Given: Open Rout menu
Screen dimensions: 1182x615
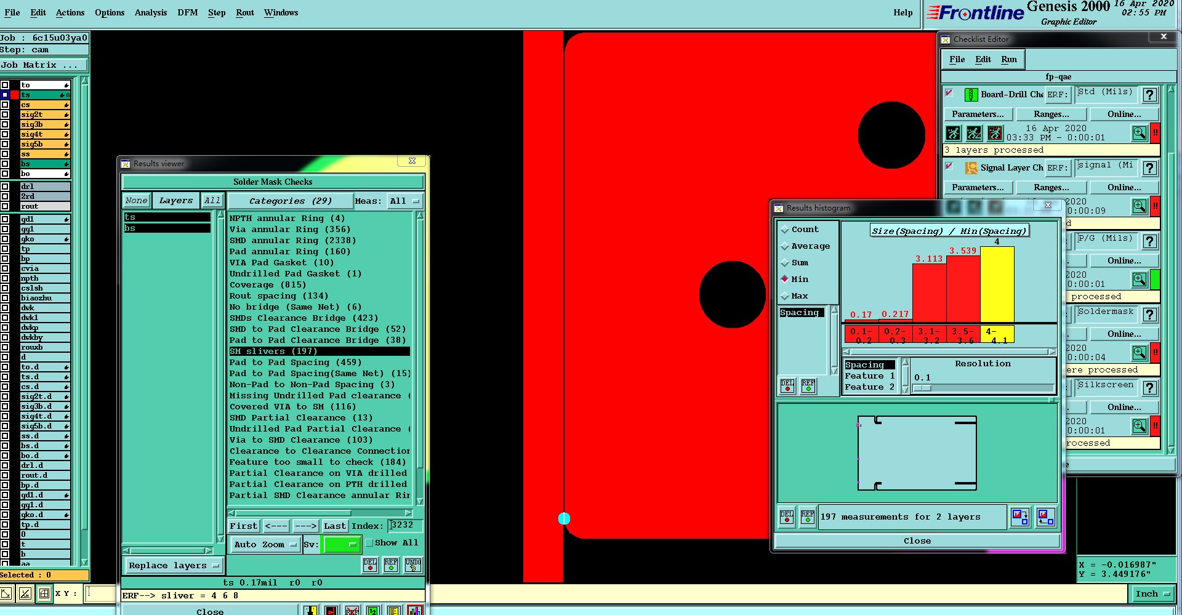Looking at the screenshot, I should [245, 12].
